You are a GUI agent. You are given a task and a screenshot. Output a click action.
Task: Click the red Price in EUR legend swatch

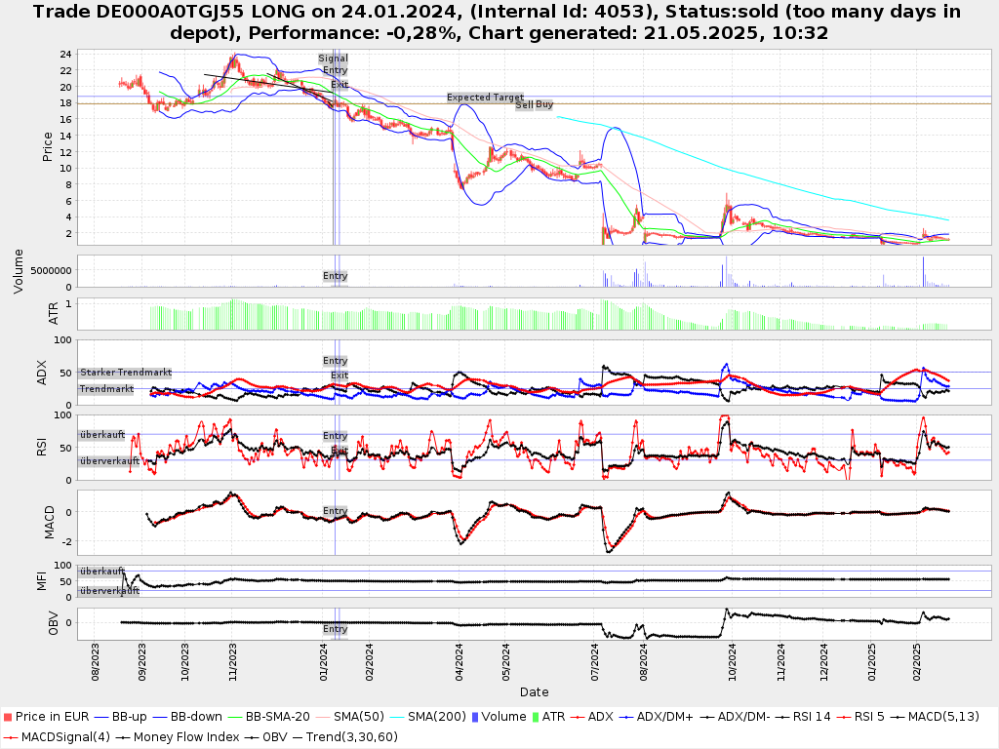8,717
